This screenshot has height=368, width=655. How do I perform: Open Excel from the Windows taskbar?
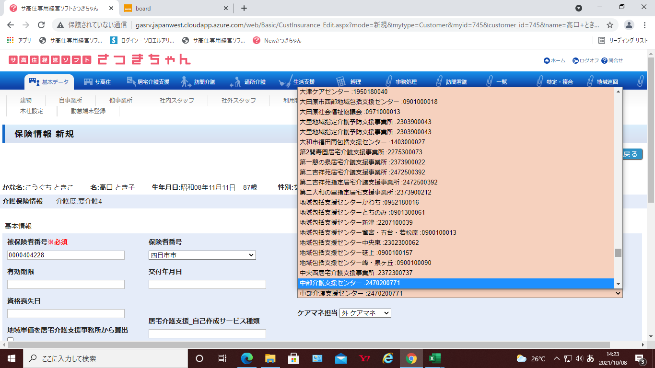(434, 358)
